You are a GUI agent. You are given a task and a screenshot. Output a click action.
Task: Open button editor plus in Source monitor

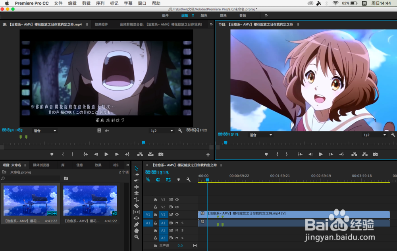208,155
